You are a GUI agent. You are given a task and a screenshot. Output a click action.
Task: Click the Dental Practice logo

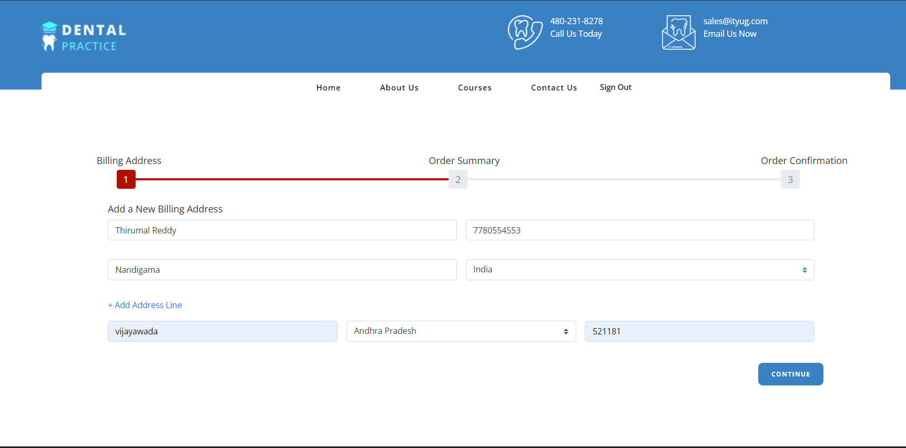tap(84, 36)
